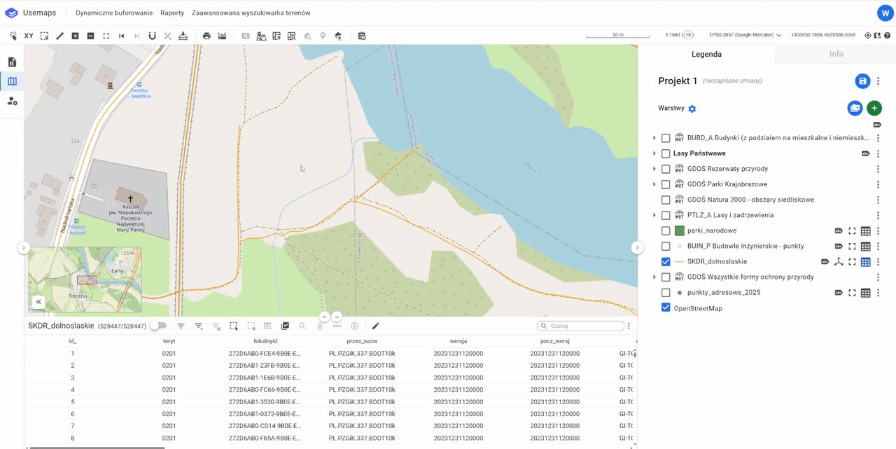Zoom to extent of punkty_adresowe_2025 layer

click(852, 293)
